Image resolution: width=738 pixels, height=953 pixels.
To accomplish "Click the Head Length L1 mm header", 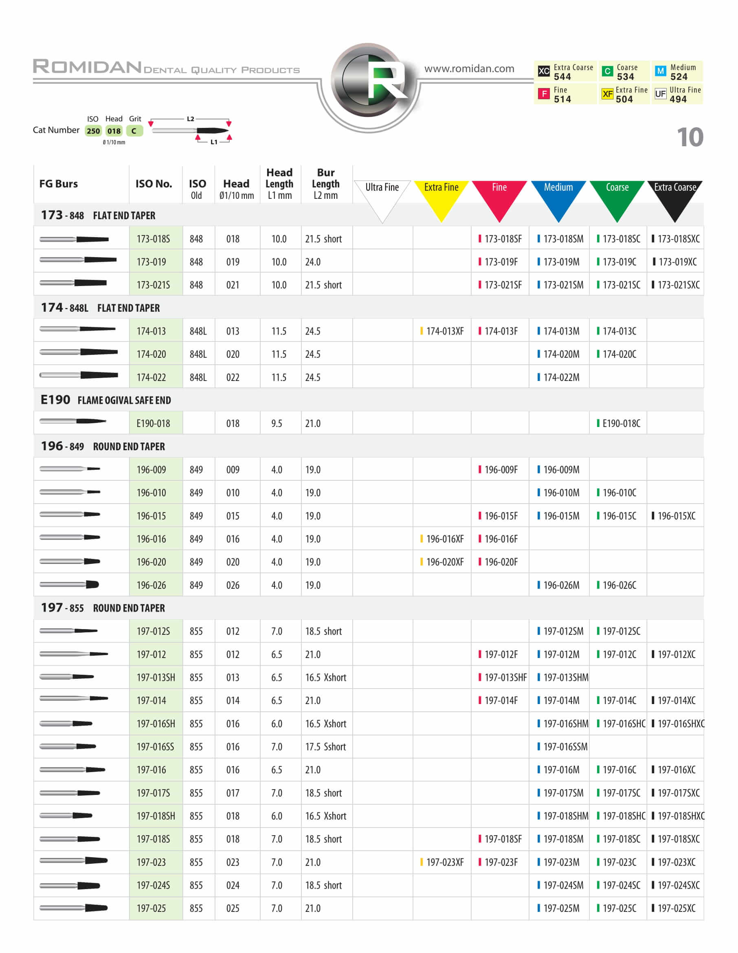I will click(x=279, y=184).
